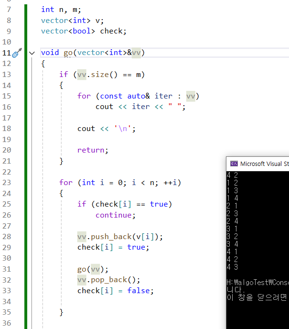Click 'check[i] = true;' statement
The height and width of the screenshot is (329, 289).
tap(113, 247)
